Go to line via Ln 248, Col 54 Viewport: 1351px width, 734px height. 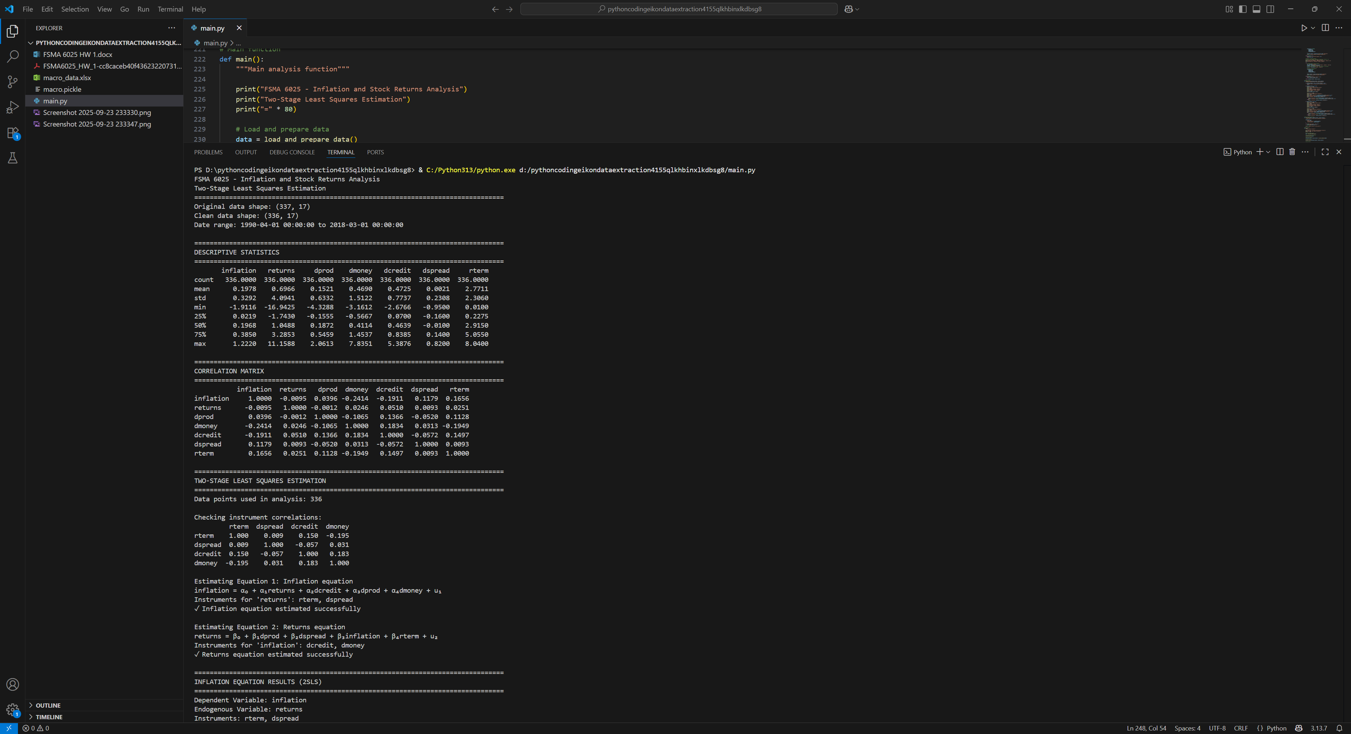coord(1147,728)
